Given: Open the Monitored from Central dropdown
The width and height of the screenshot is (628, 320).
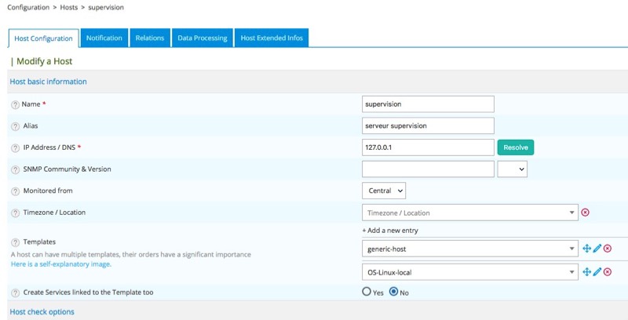Looking at the screenshot, I should coord(384,191).
